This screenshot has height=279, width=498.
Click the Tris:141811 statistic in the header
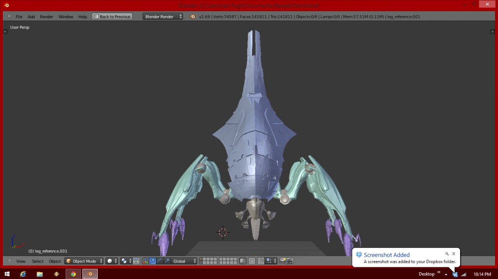(281, 16)
